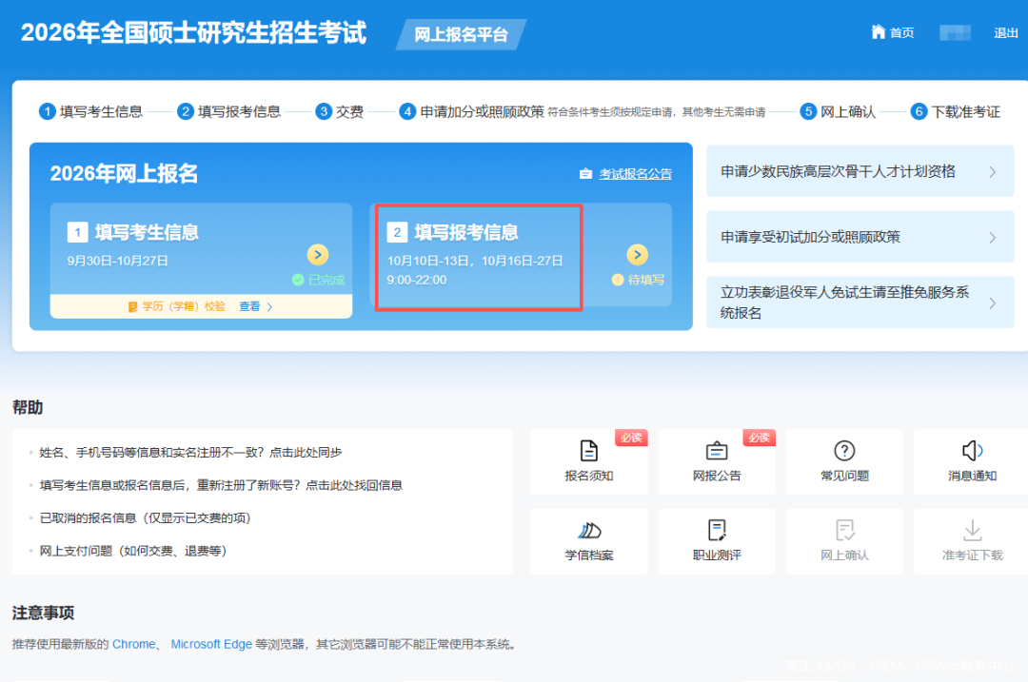Click the 2026年全国硕士研究生招生考试 title

pos(193,32)
